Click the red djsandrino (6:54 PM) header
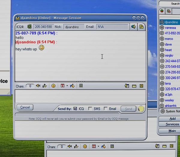This screenshot has width=180, height=157. coord(36,42)
